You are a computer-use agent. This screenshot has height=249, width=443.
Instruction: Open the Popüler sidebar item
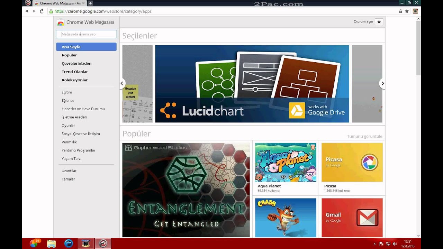pos(69,55)
